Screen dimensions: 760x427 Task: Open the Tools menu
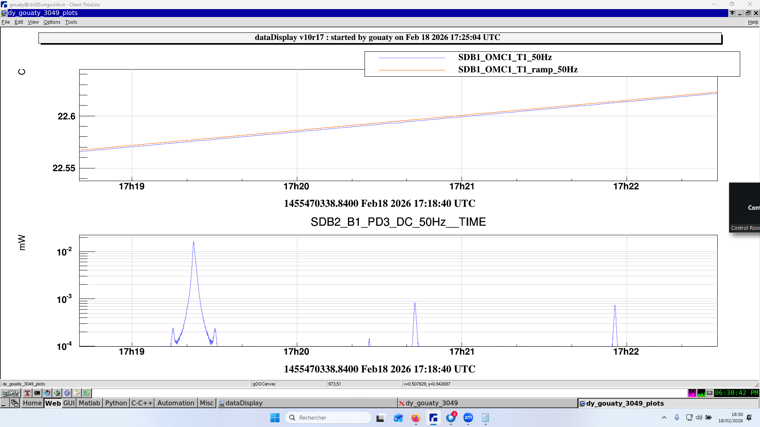click(71, 22)
